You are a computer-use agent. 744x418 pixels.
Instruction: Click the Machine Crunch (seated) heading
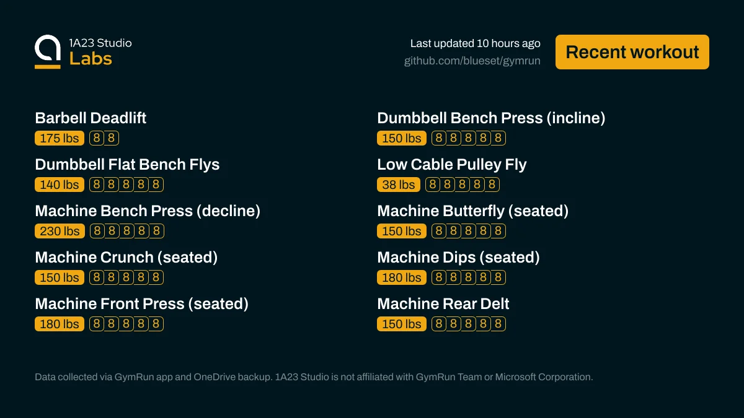click(126, 258)
